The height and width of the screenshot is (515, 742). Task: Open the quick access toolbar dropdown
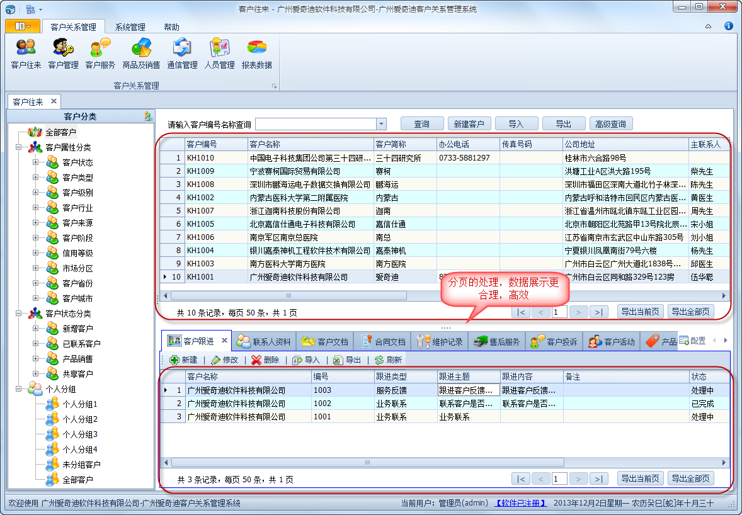click(x=41, y=9)
